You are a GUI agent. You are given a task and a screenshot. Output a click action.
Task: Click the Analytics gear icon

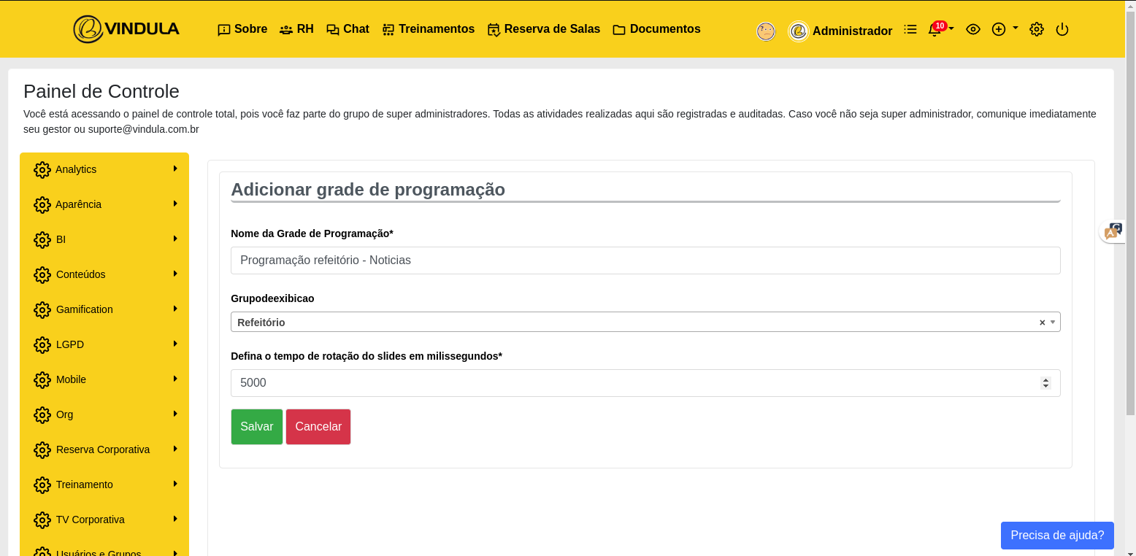pyautogui.click(x=42, y=170)
